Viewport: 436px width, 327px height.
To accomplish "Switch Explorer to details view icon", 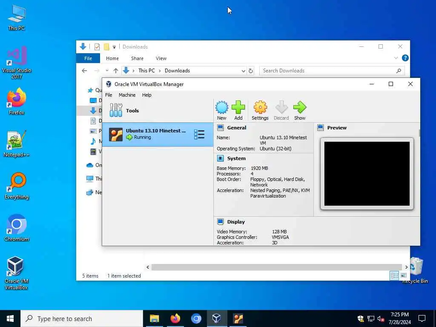I will pos(395,275).
